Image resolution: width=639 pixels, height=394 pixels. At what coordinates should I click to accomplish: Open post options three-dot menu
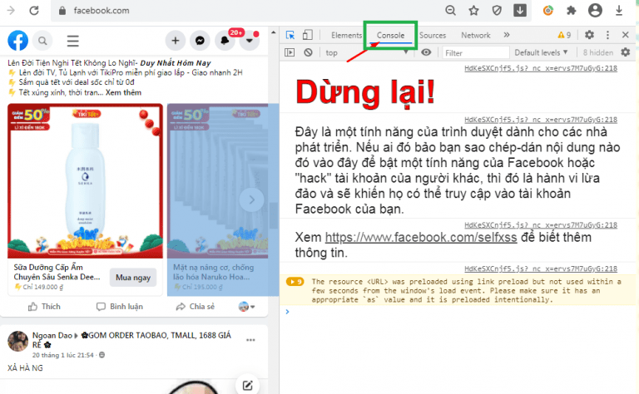[250, 340]
